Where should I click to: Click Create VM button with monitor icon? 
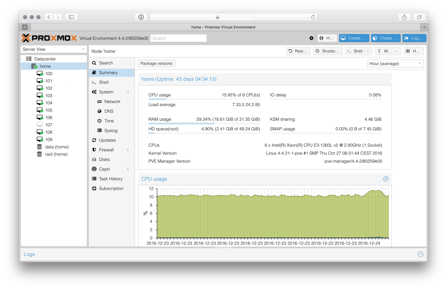click(x=354, y=38)
